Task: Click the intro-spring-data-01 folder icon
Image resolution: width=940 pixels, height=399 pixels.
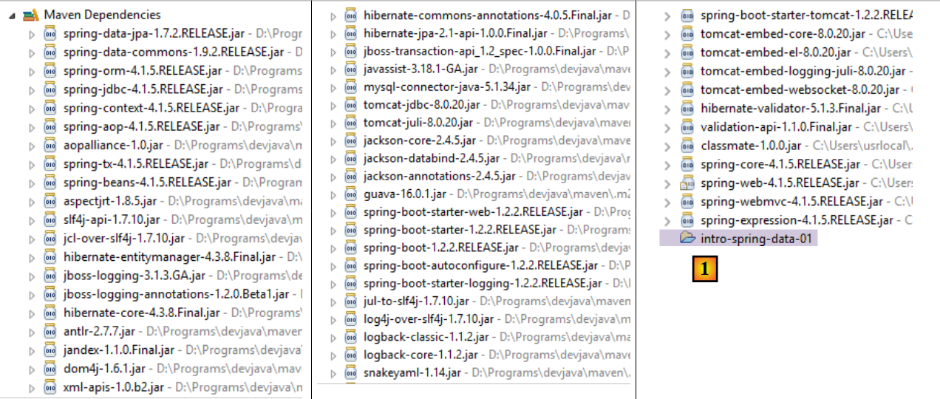Action: coord(687,238)
